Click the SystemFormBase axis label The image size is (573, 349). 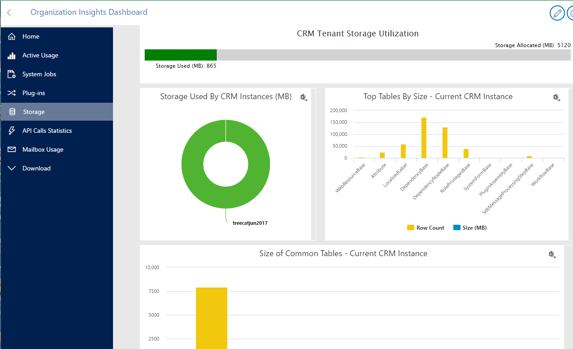[x=477, y=177]
